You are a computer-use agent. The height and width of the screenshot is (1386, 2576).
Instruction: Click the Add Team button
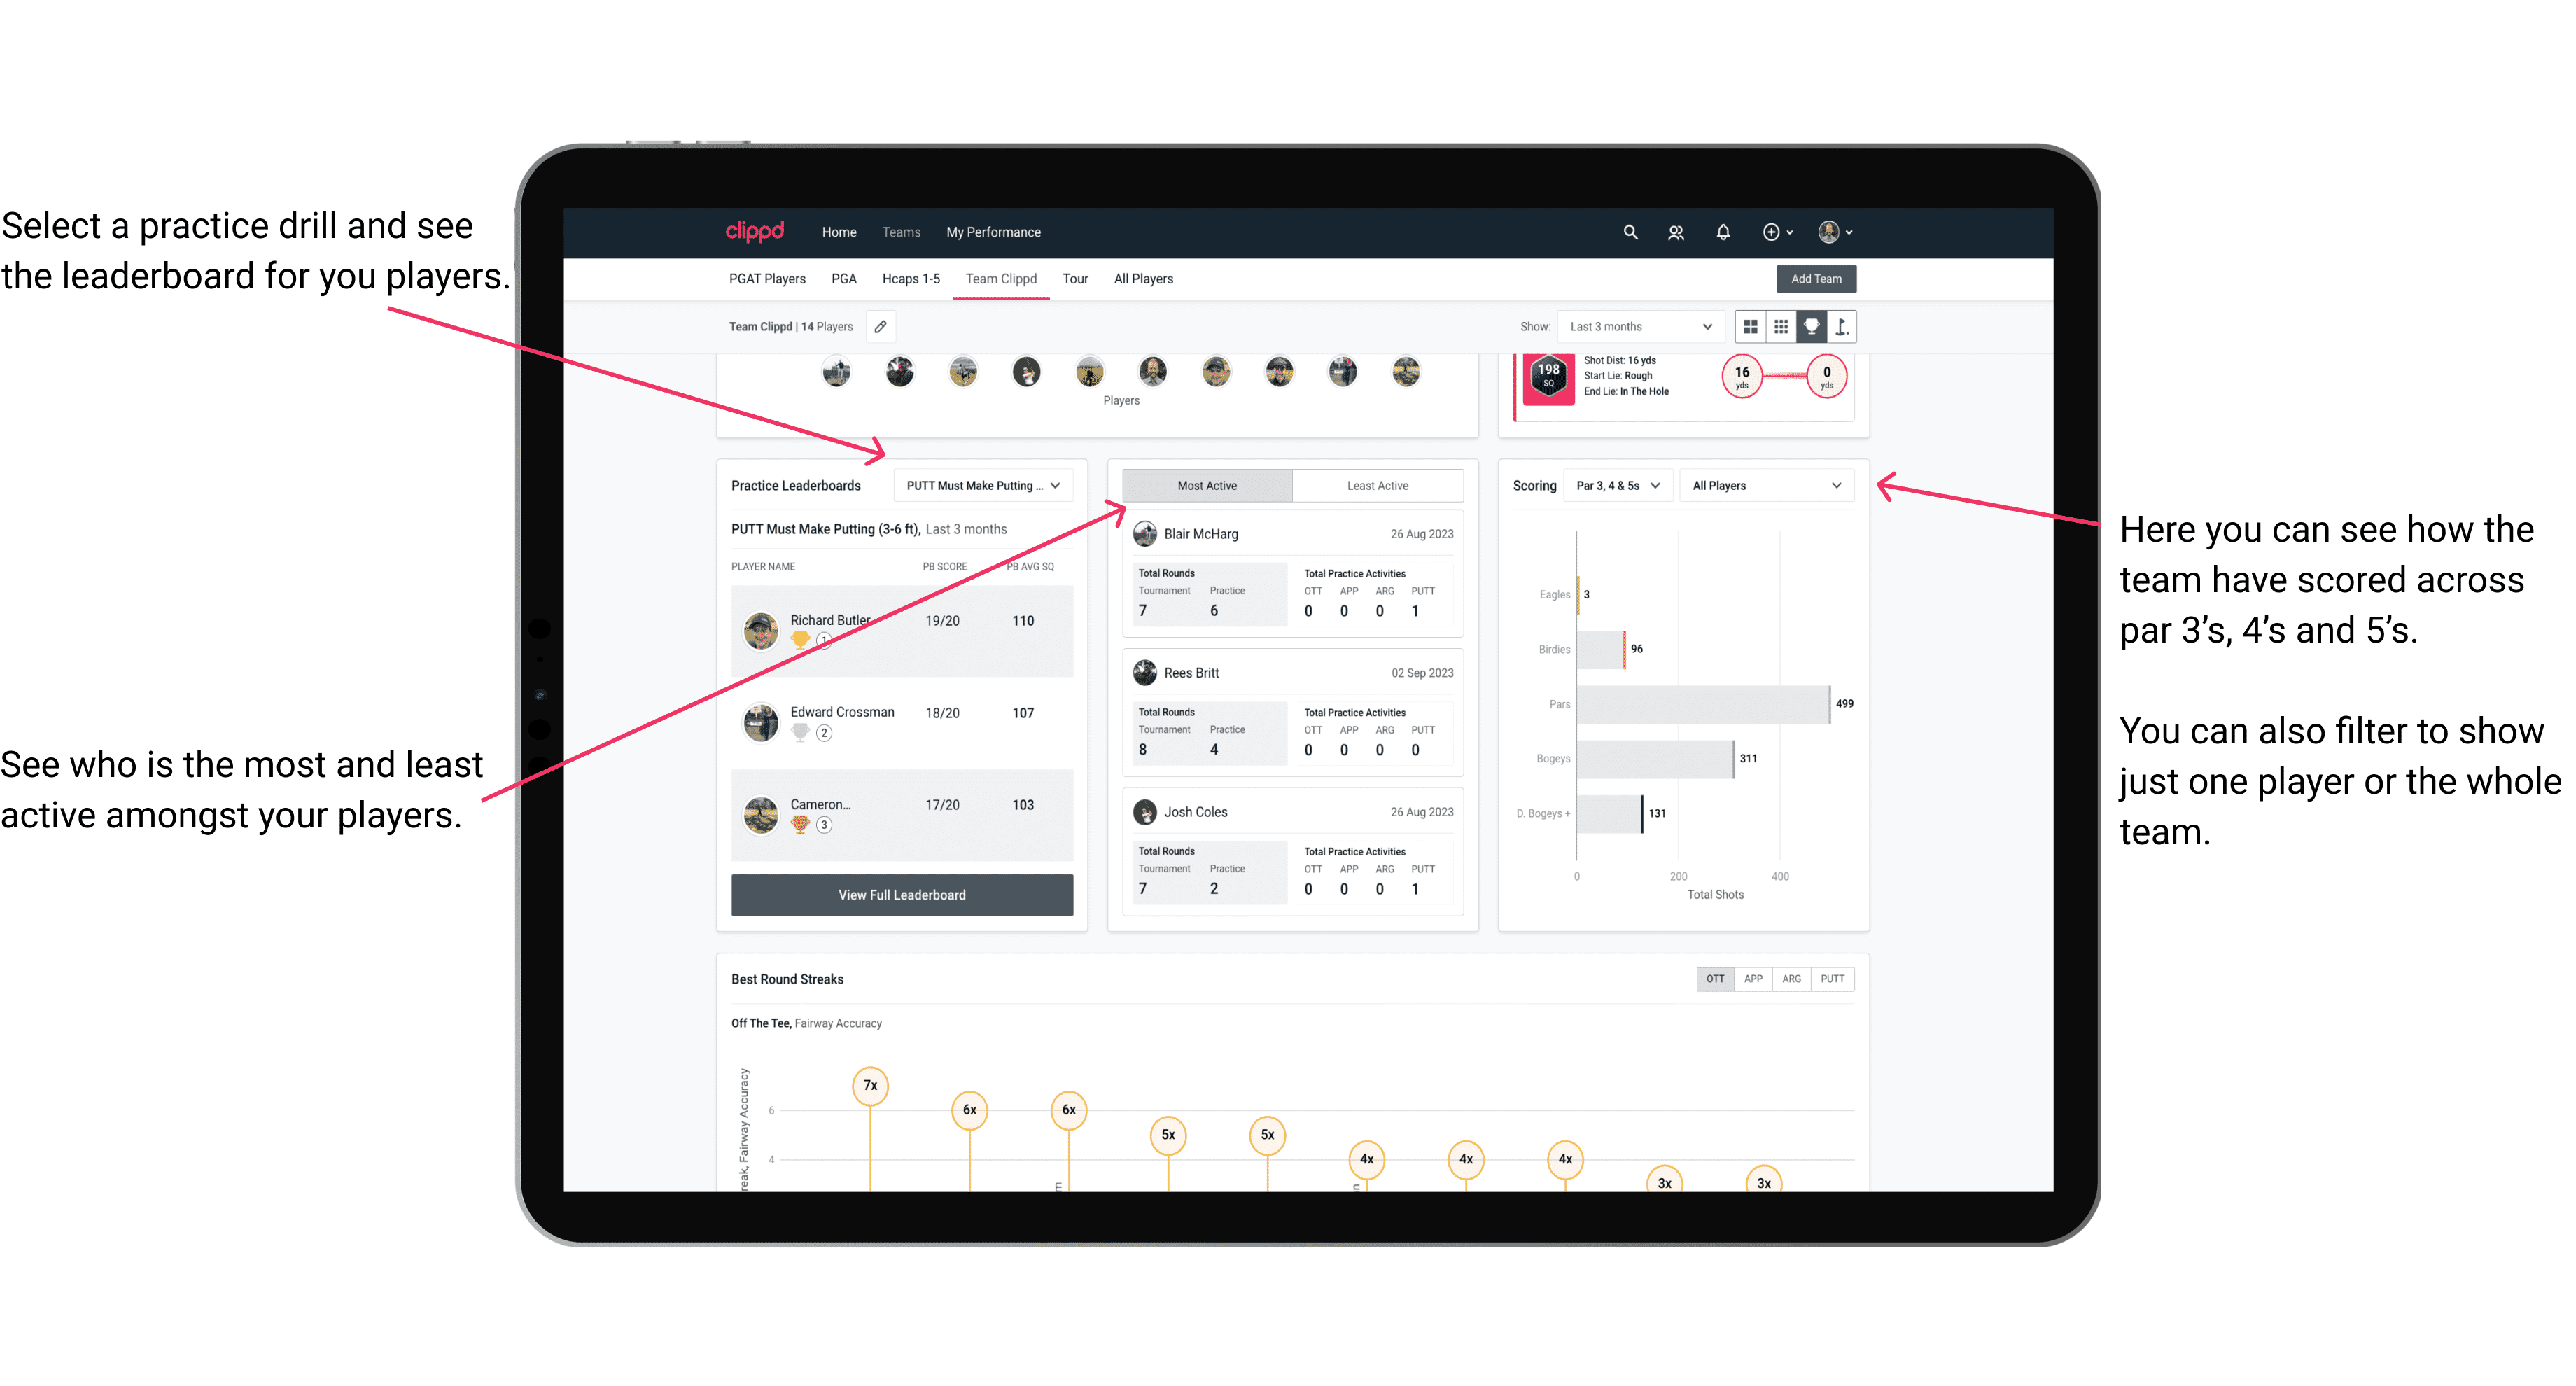point(1815,278)
